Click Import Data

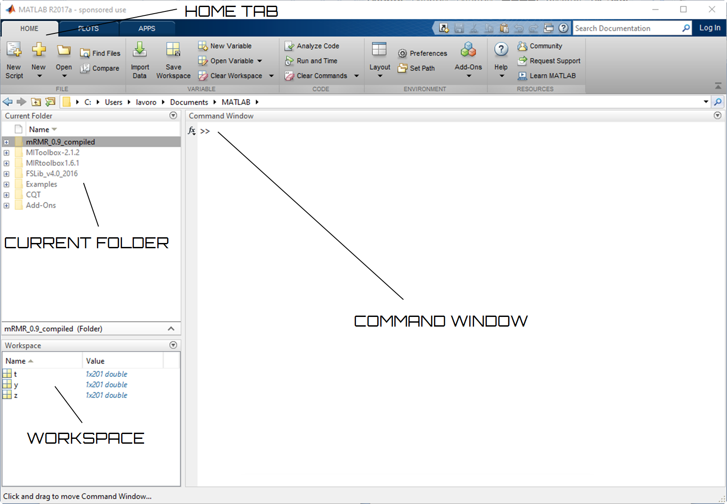(140, 60)
